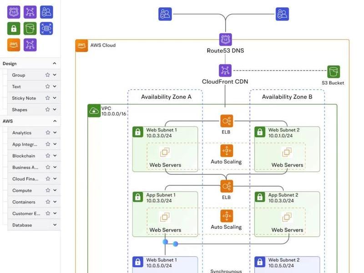This screenshot has height=273, width=364.
Task: Favorite the Text item with its star
Action: point(48,86)
